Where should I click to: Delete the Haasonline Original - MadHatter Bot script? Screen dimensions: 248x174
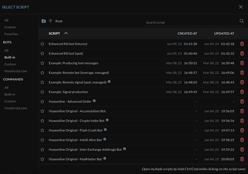[x=242, y=159]
